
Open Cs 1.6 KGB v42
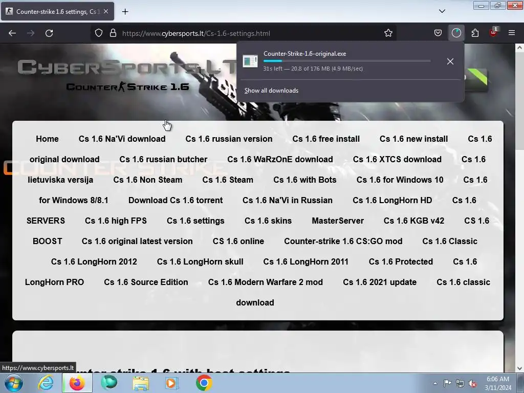pos(413,221)
